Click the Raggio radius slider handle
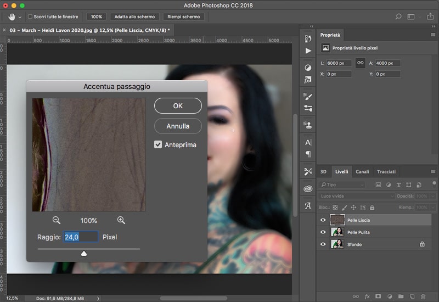 tap(84, 253)
